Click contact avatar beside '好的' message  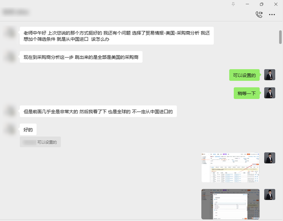(x=11, y=129)
